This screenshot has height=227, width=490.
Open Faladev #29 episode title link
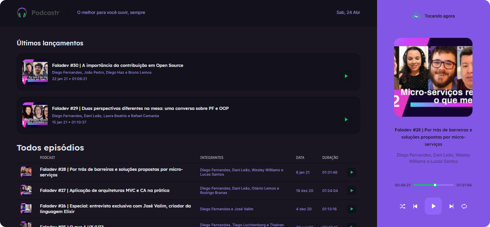(140, 108)
